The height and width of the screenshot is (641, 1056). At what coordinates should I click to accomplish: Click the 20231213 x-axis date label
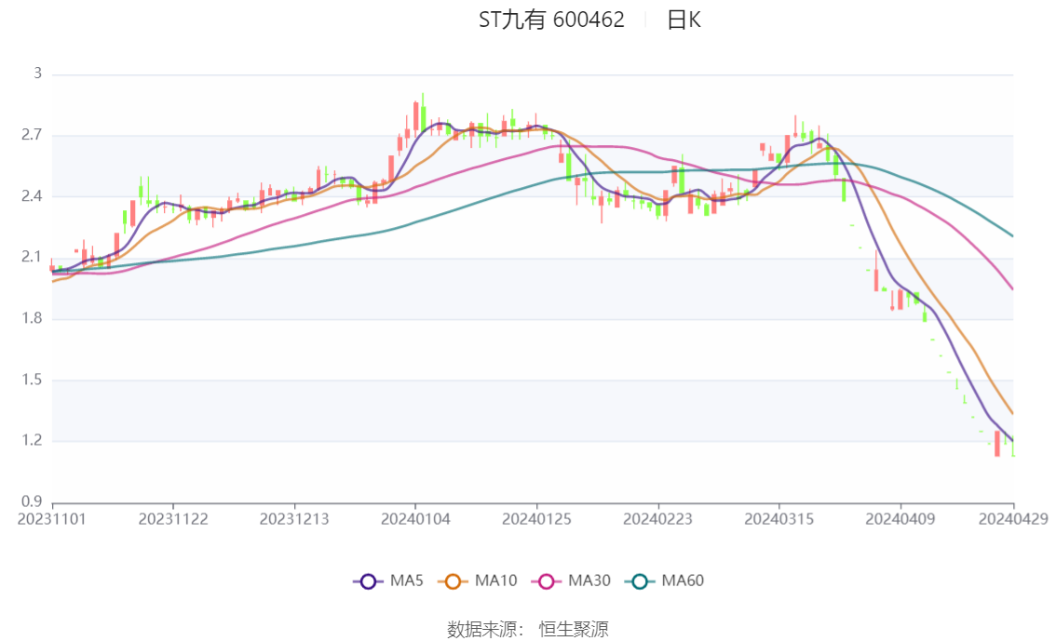click(294, 519)
